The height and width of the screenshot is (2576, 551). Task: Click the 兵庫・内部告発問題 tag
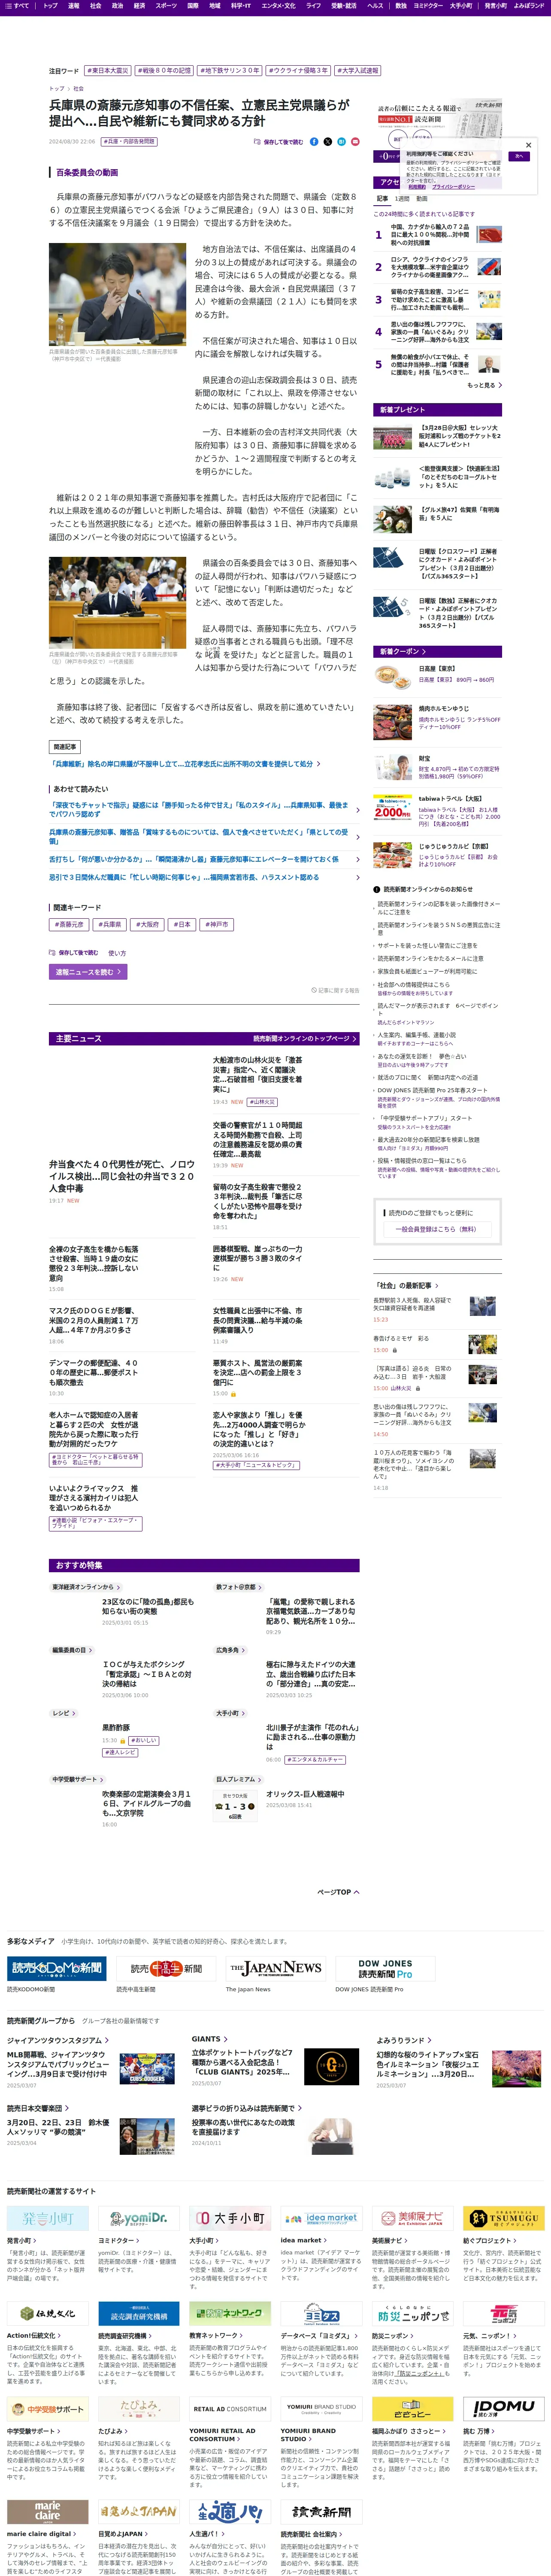tap(129, 142)
